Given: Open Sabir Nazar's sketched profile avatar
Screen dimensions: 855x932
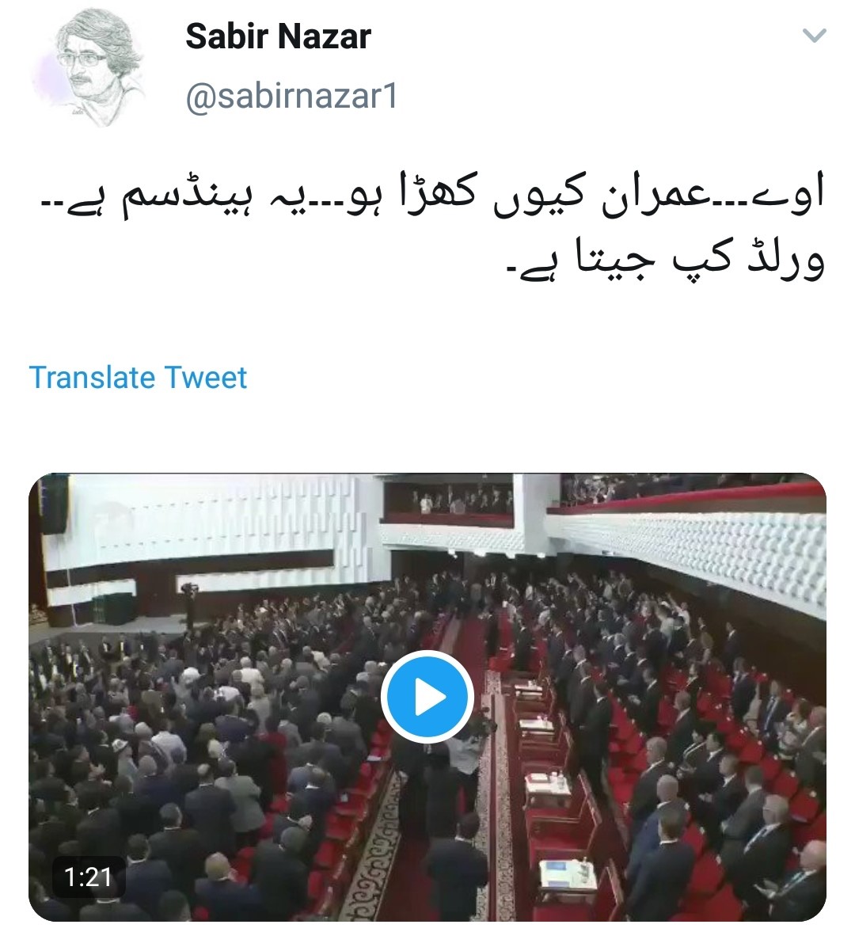Looking at the screenshot, I should tap(93, 68).
